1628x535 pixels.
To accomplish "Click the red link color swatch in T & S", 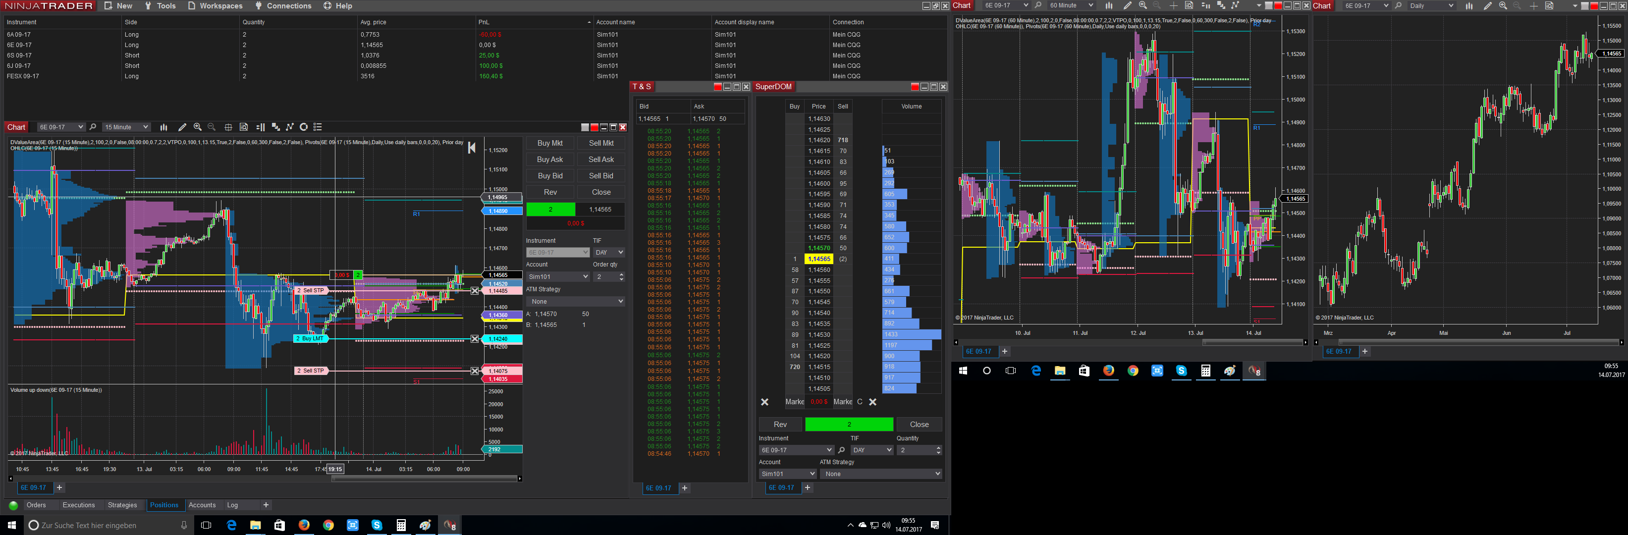I will click(x=717, y=87).
